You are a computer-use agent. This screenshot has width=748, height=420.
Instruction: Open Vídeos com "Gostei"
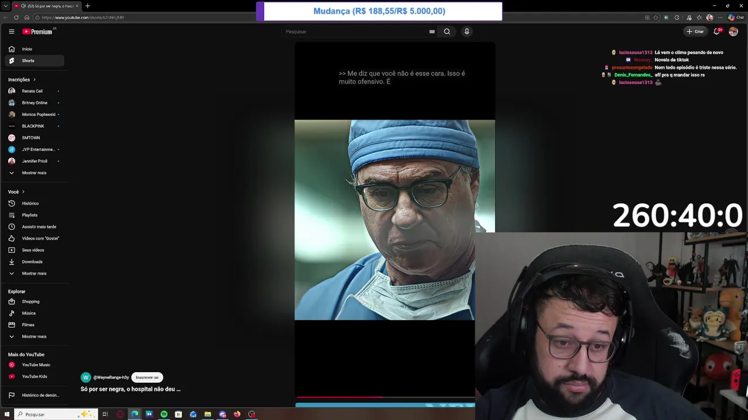coord(34,239)
